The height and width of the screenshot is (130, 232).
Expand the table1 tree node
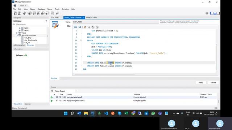click(x=20, y=28)
